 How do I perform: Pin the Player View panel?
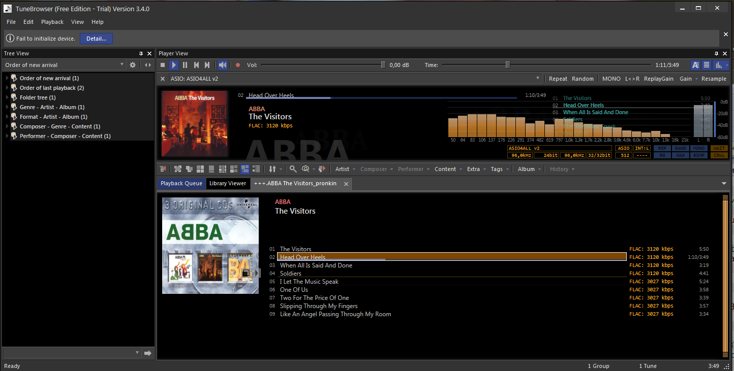716,53
